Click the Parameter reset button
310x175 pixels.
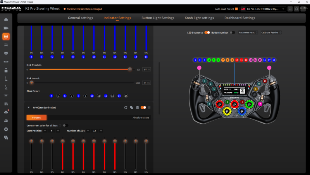(248, 33)
